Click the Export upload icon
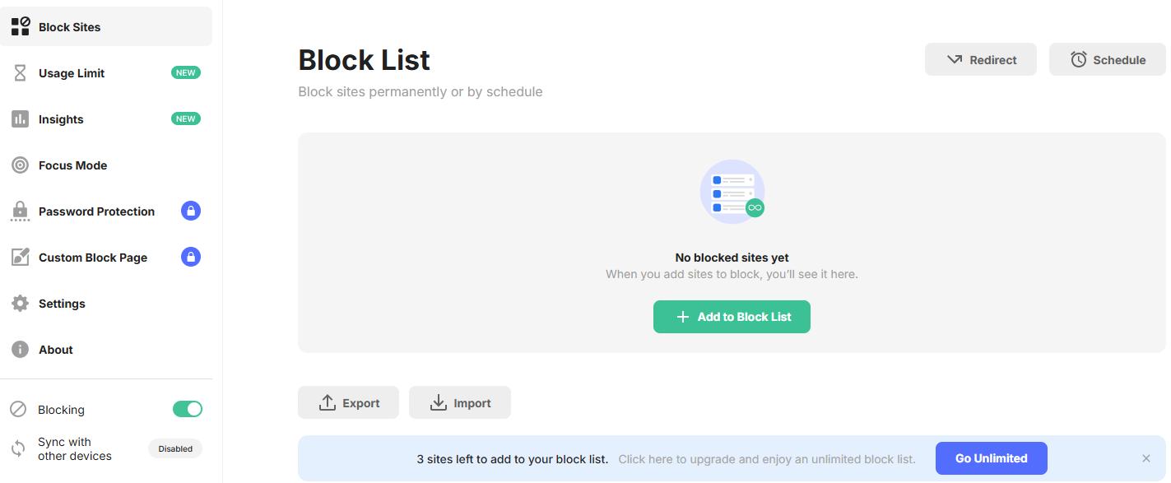This screenshot has width=1171, height=483. click(x=328, y=402)
